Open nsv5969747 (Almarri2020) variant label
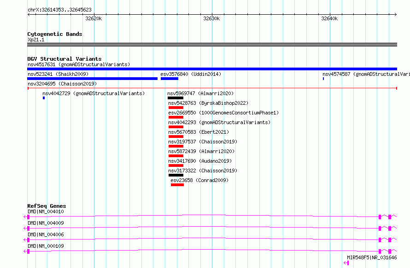This screenshot has height=268, width=410. [200, 93]
